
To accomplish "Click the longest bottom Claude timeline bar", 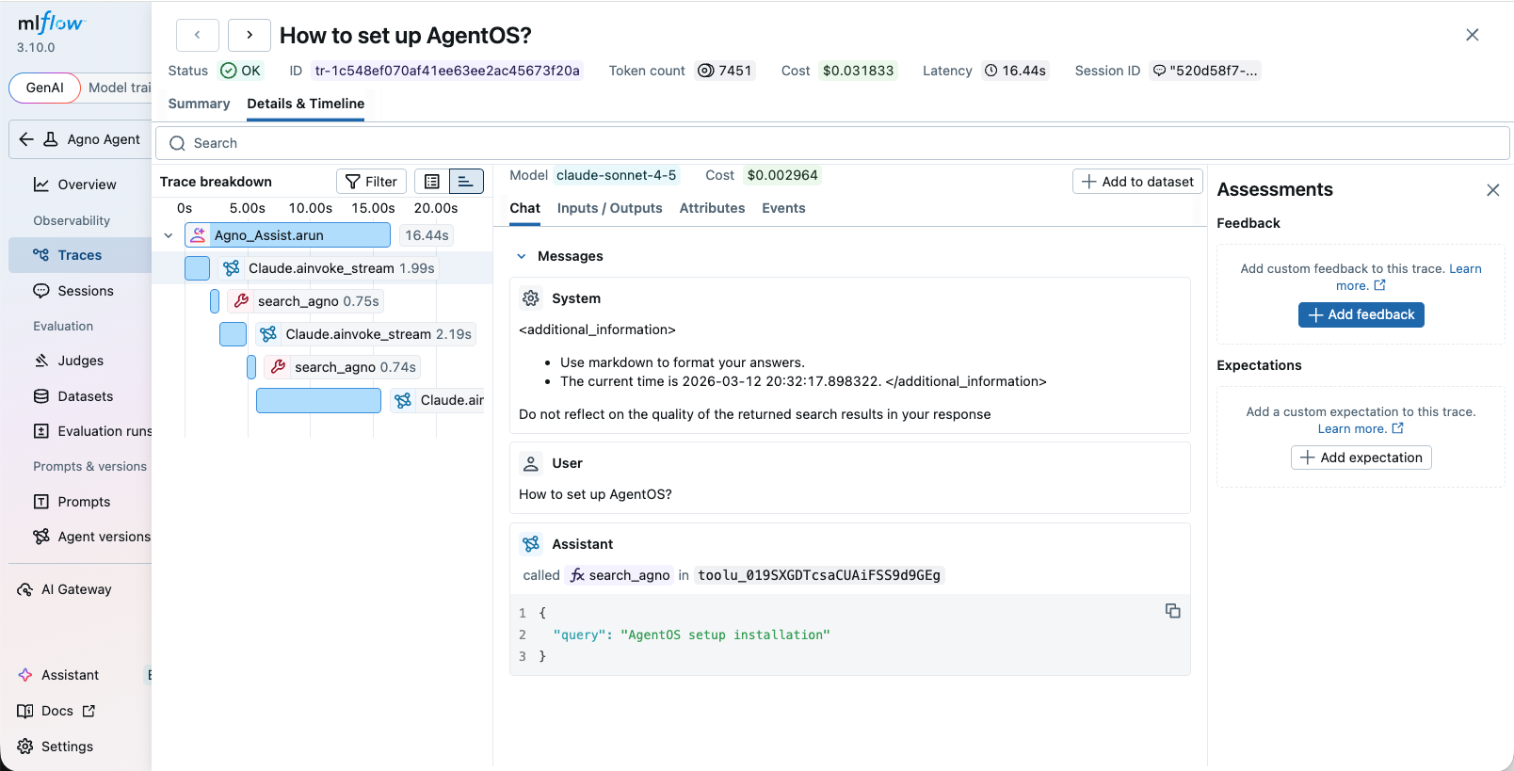I will (318, 400).
